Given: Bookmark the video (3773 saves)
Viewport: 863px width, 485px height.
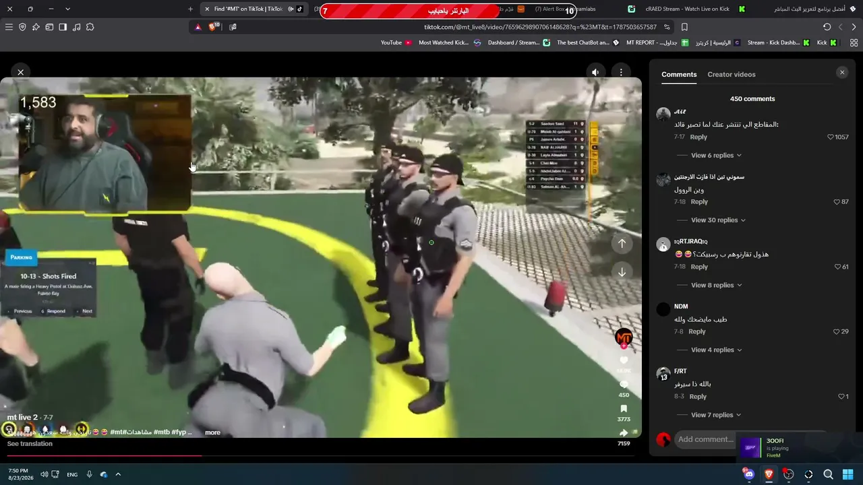Looking at the screenshot, I should 624,408.
